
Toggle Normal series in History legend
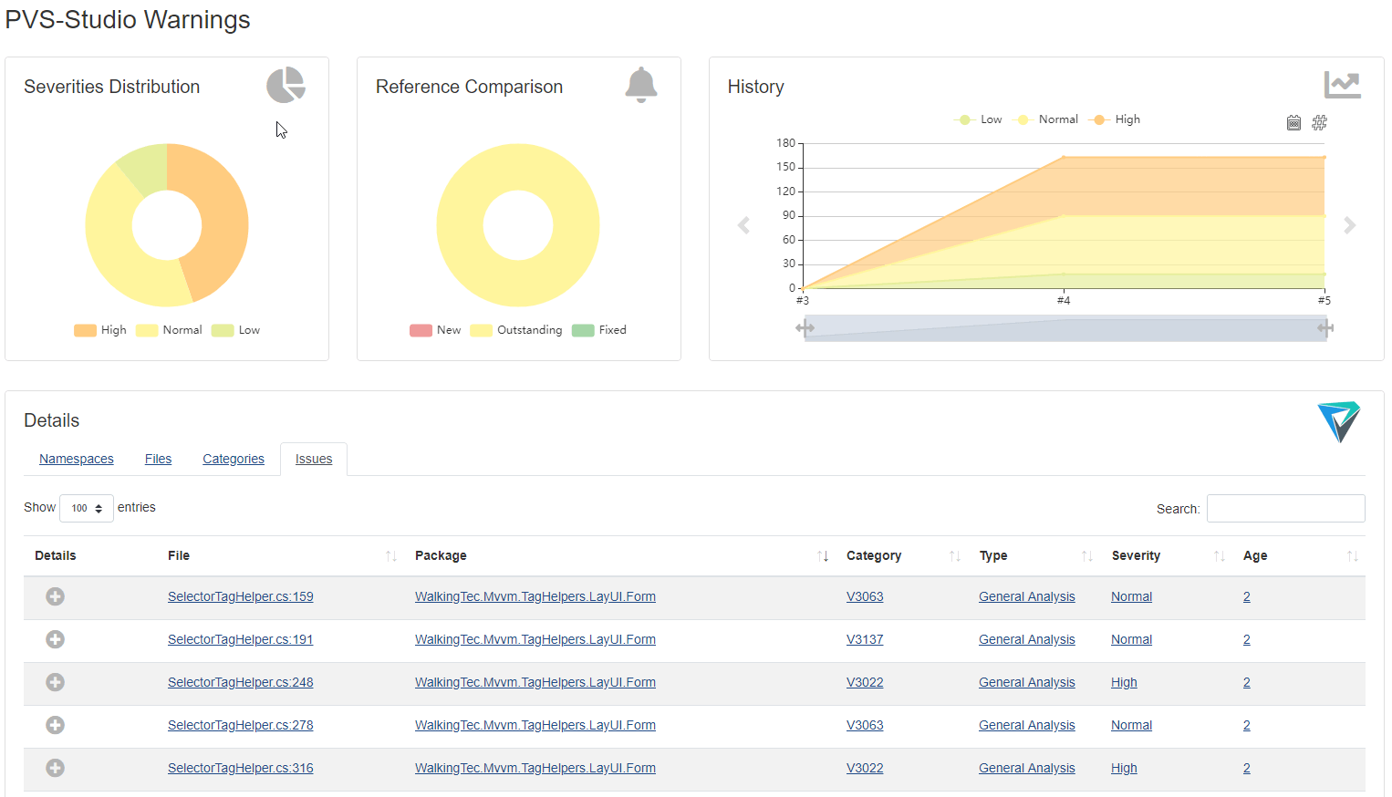pos(1045,119)
